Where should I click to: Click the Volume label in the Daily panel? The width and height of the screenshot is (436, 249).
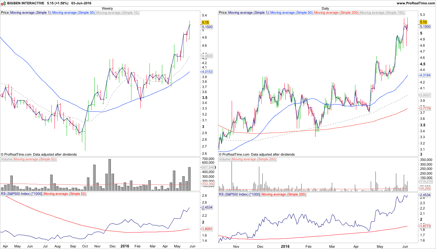[x=225, y=159]
